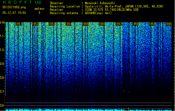
Task: Click the 1955 time marker label
Action: point(85,24)
